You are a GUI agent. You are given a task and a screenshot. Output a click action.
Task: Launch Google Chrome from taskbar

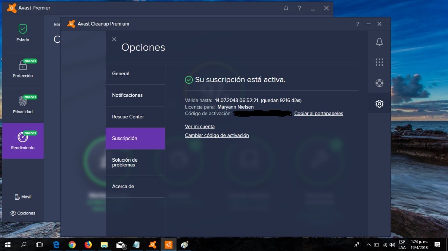pyautogui.click(x=72, y=244)
